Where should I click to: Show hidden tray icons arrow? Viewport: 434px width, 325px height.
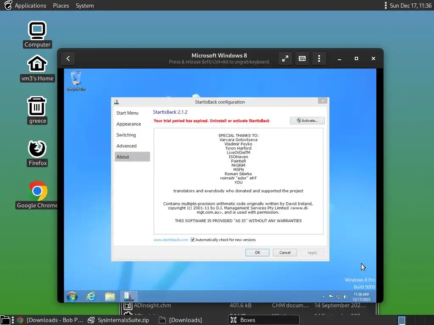[x=323, y=297]
